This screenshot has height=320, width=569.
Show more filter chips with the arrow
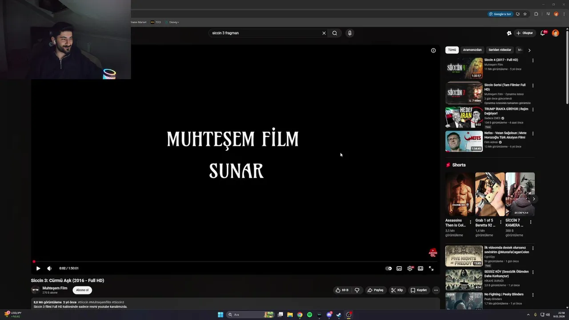(529, 50)
